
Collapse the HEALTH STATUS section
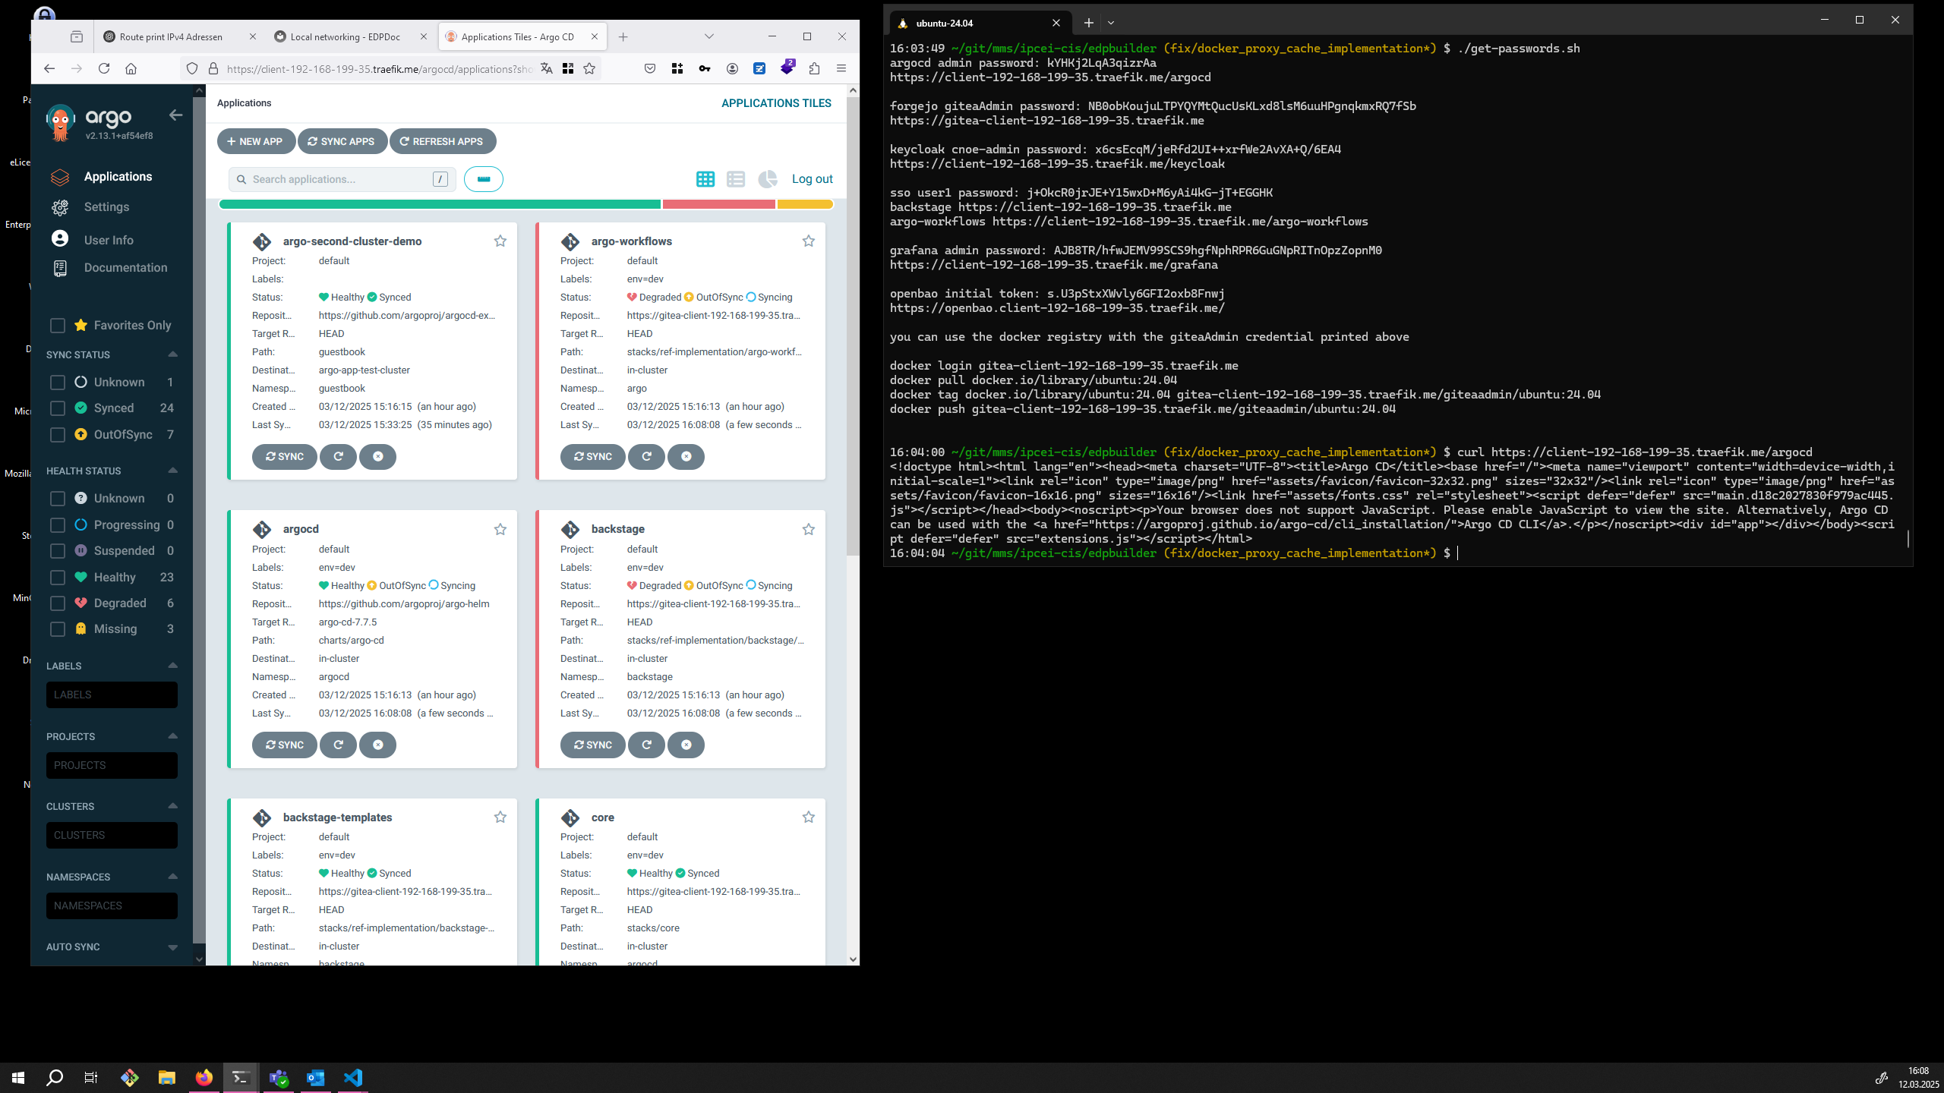point(172,471)
